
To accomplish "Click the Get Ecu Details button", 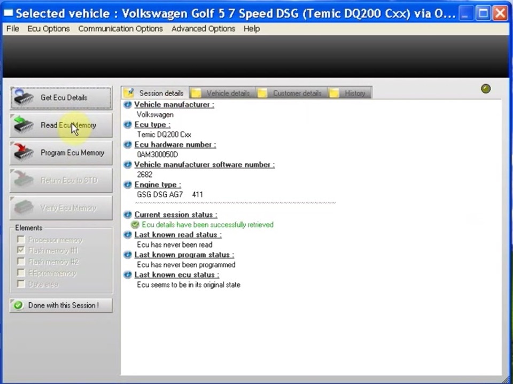I will (x=61, y=97).
